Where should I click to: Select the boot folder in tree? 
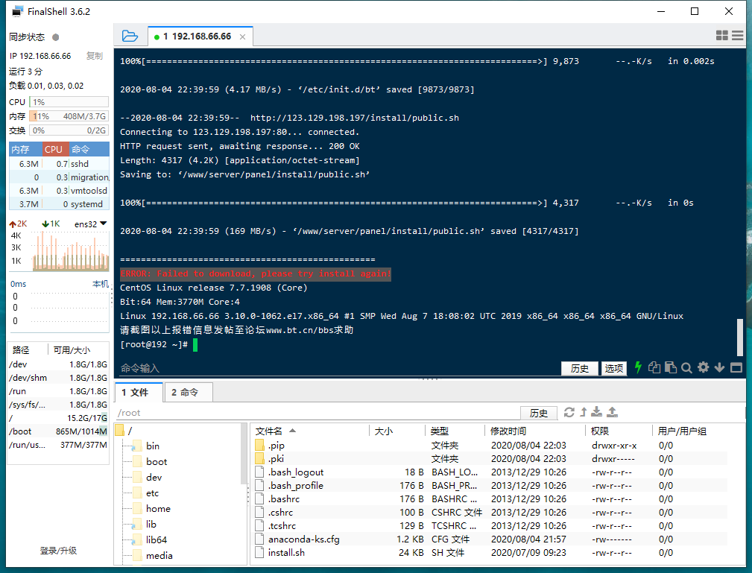157,462
